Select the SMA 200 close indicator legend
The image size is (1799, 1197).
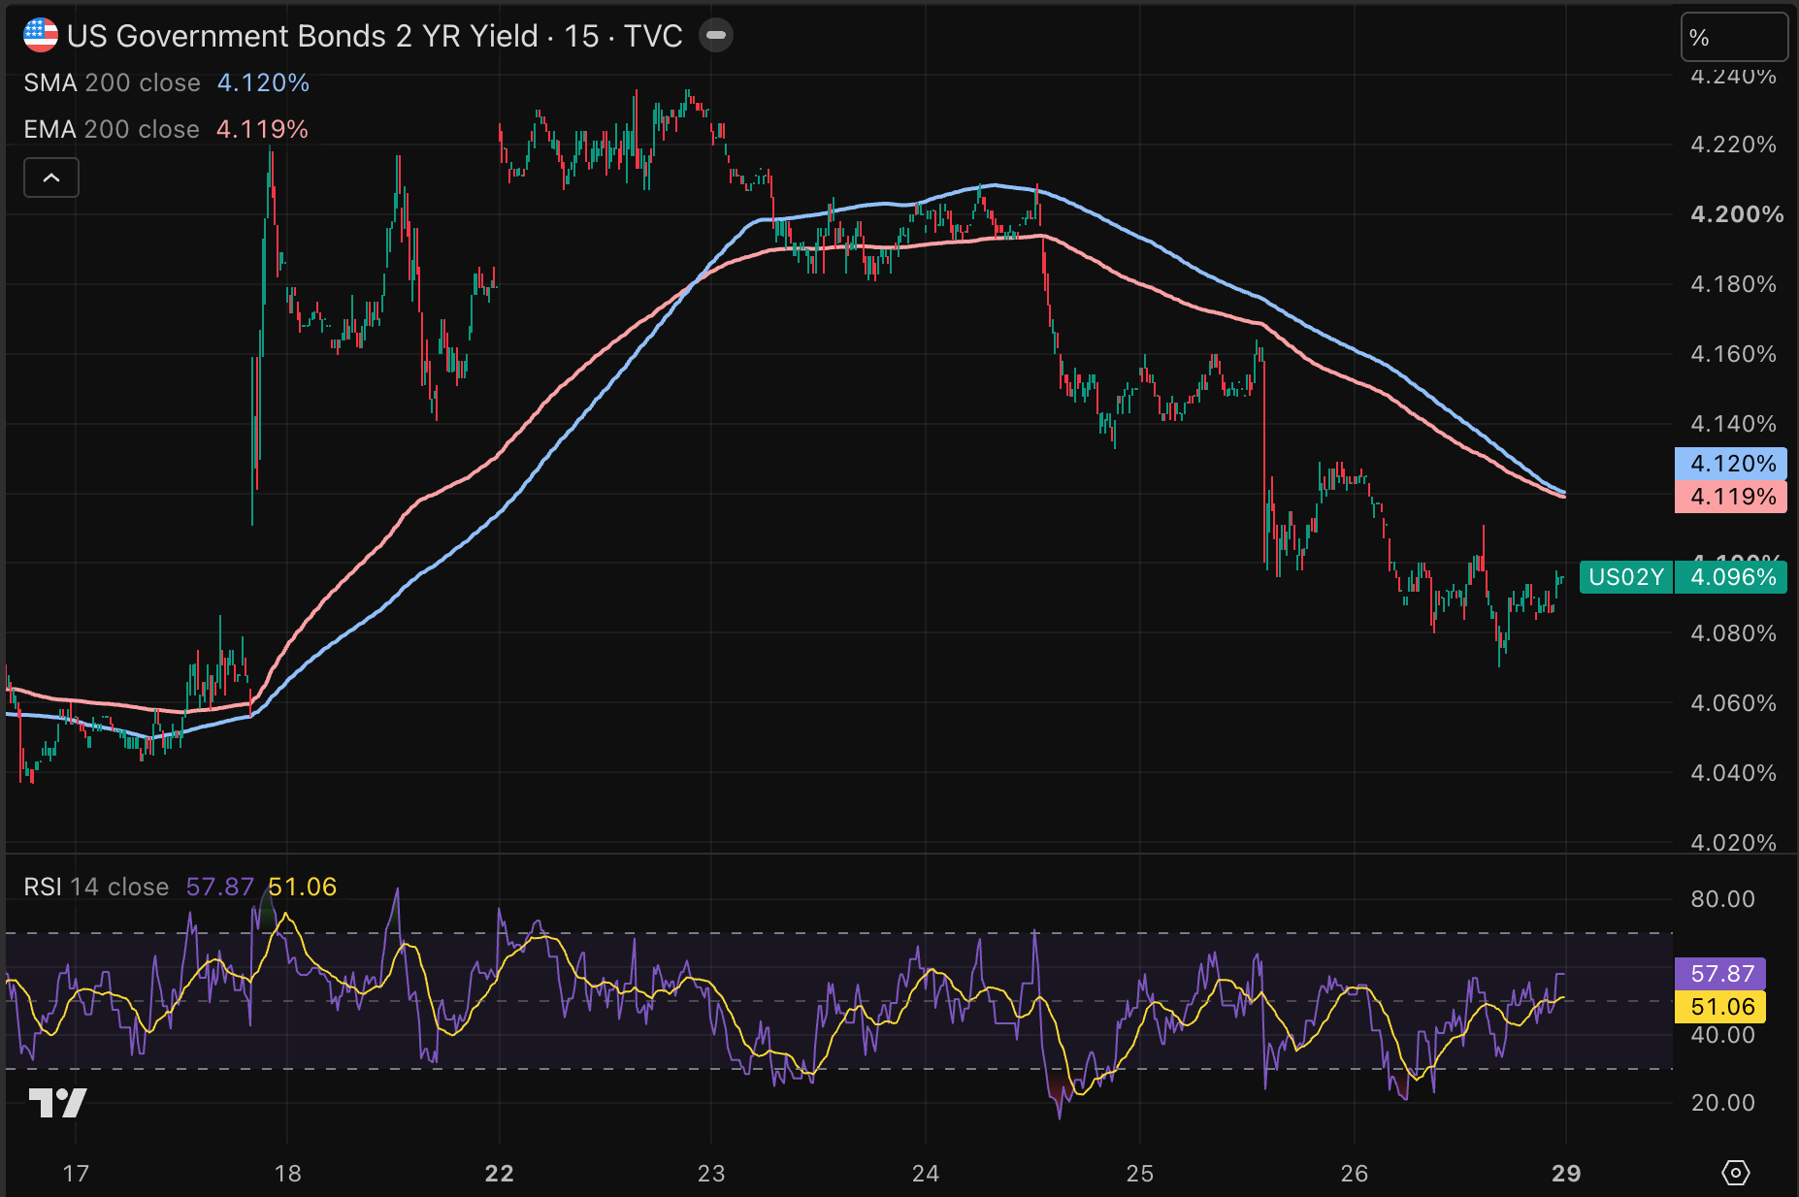point(113,82)
